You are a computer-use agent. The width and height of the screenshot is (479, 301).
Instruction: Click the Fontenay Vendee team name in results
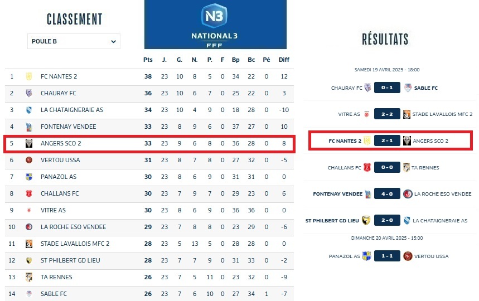tap(338, 194)
